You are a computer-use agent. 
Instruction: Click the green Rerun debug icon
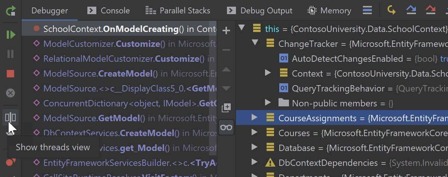[10, 10]
